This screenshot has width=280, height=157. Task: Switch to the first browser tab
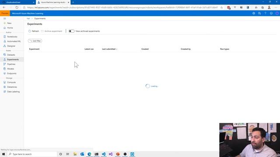17,2
